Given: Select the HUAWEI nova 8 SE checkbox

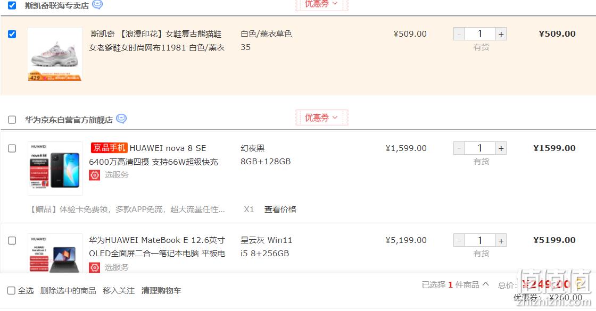Looking at the screenshot, I should coord(12,148).
